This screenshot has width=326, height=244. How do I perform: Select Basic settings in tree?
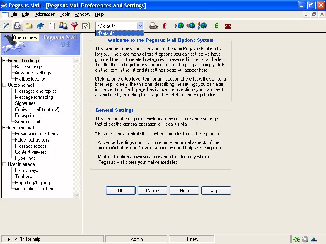[x=29, y=67]
